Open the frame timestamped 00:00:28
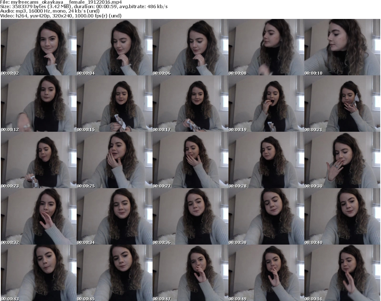381x301 pixels. 266,160
